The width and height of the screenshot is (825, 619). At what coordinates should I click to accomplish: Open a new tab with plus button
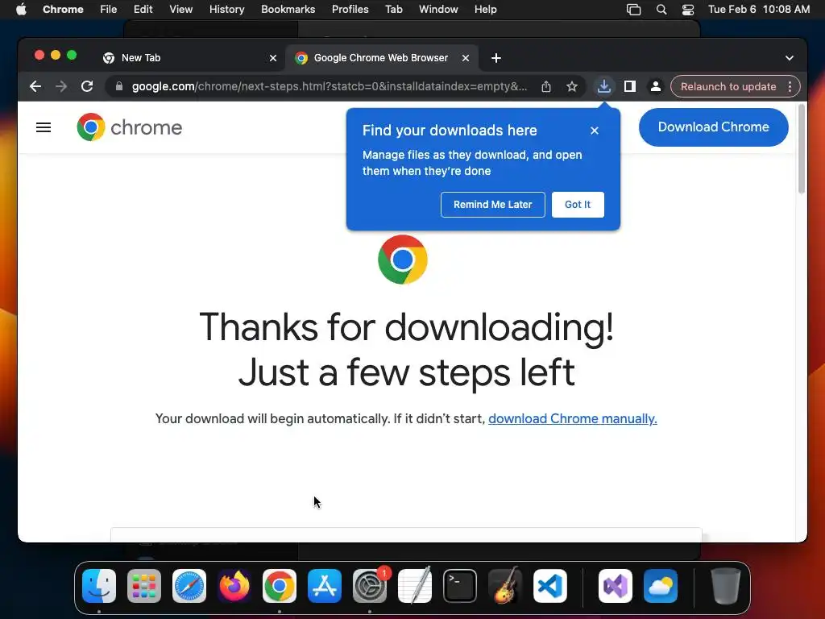[496, 58]
